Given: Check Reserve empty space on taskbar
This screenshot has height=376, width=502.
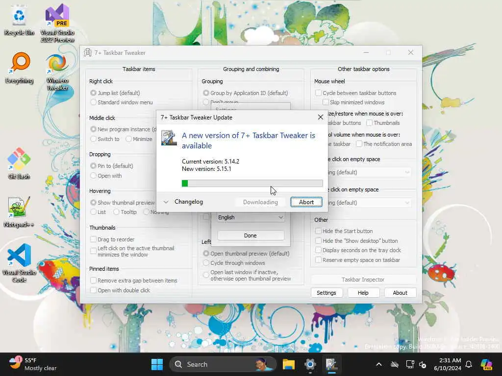Looking at the screenshot, I should point(318,260).
